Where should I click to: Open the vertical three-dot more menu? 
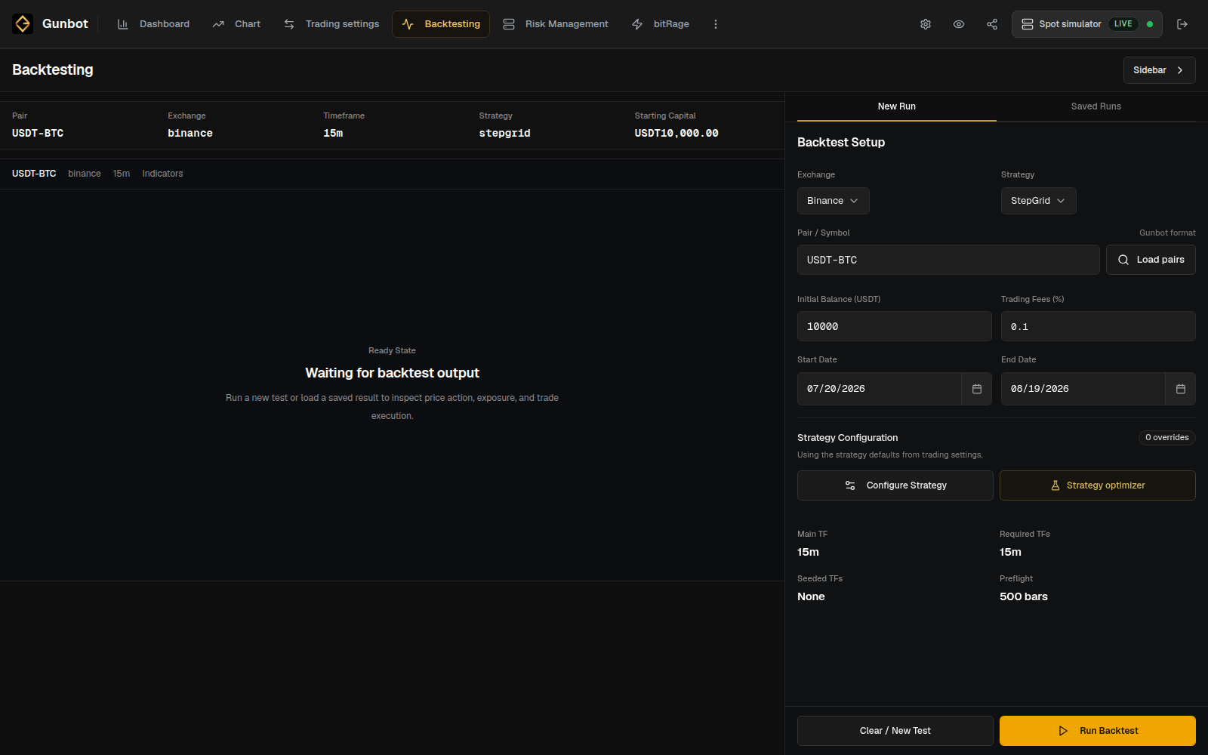tap(716, 24)
